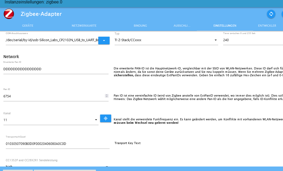This screenshot has height=171, width=283.
Task: Go to the Ausschli... tab
Action: (x=182, y=26)
